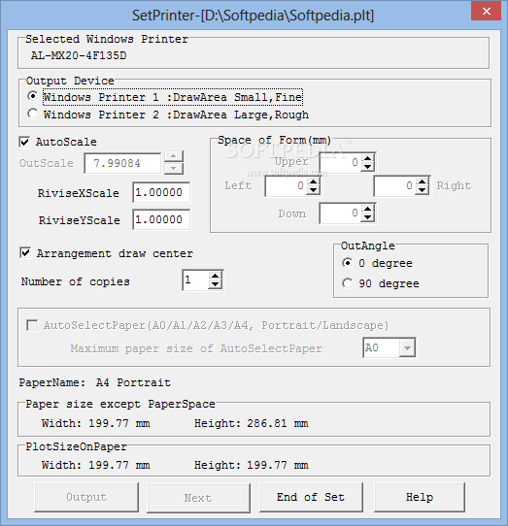Increase OutScale with up arrow
Viewport: 508px width, 526px height.
coord(173,156)
